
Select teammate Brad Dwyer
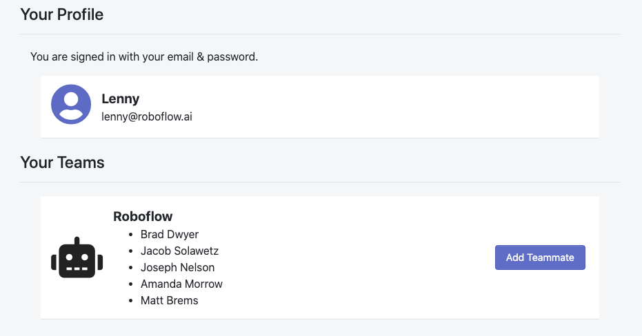170,235
